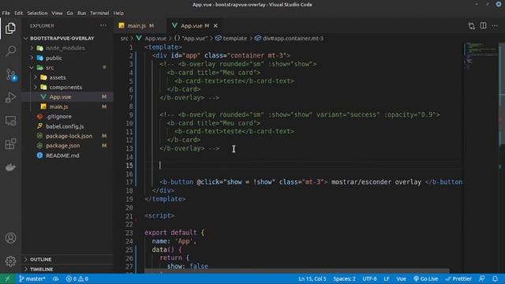This screenshot has width=505, height=284.
Task: Open the File menu
Action: [x=6, y=13]
